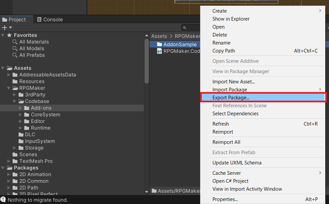Expand the CoreSystem folder arrow
Screen dimensions: 329x204
click(21, 115)
